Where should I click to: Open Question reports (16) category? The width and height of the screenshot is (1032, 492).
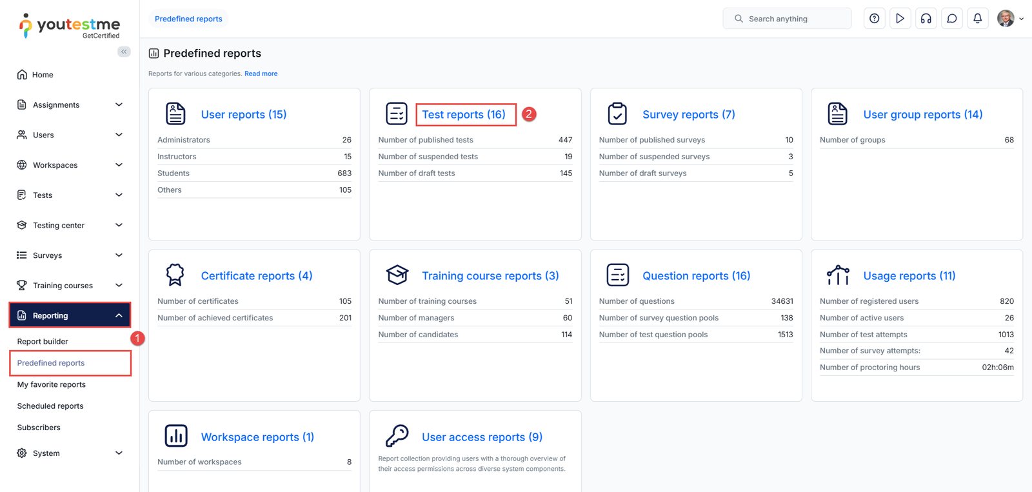[x=696, y=276]
